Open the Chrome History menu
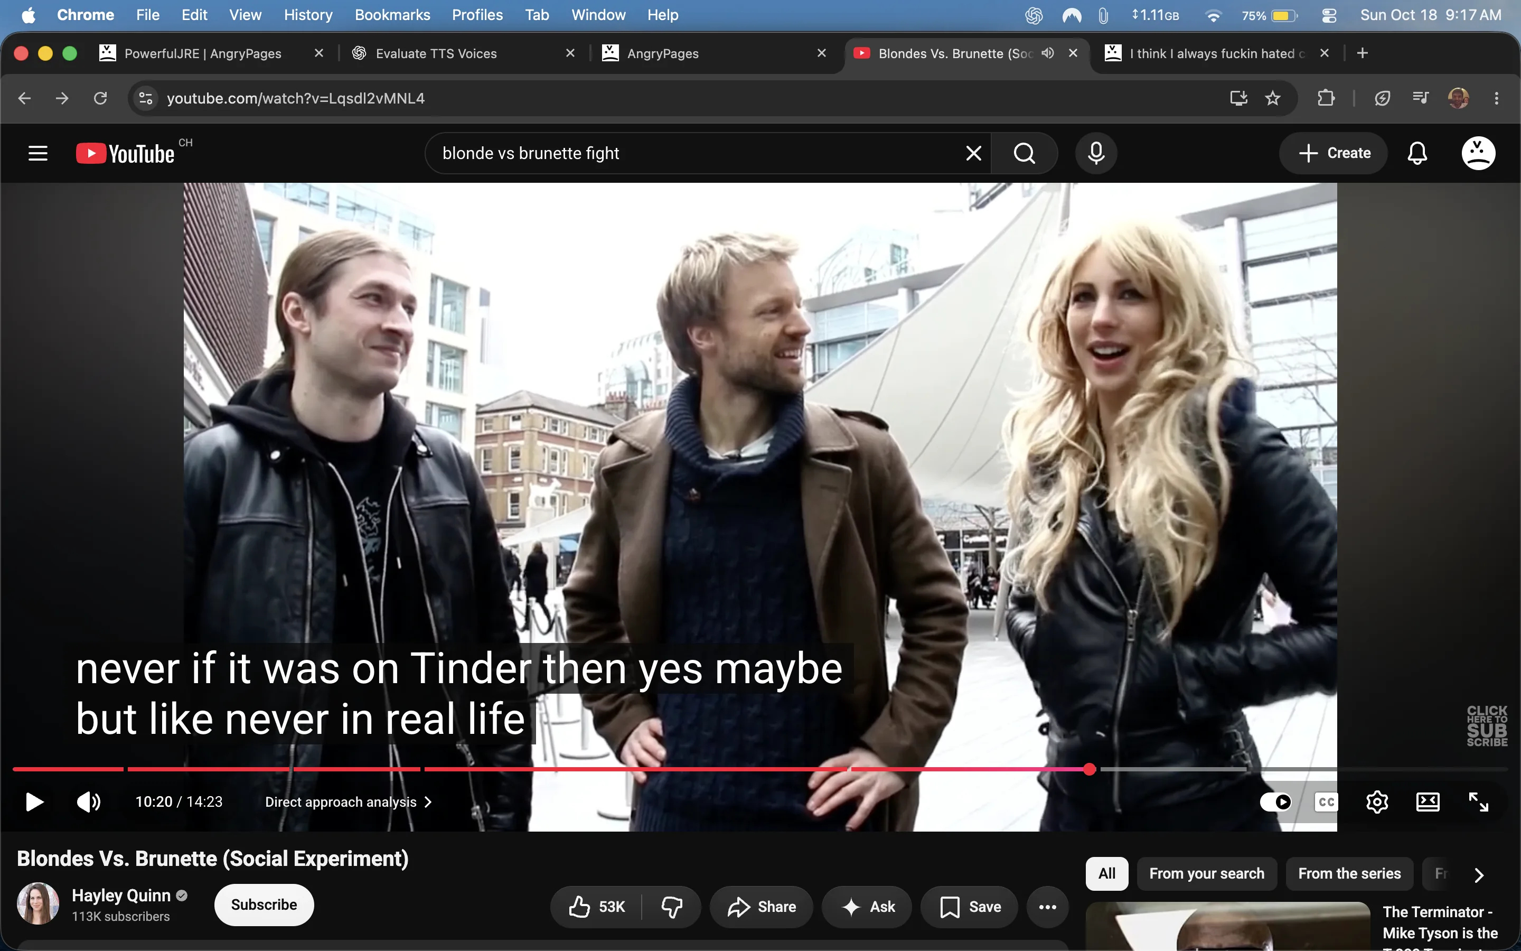The width and height of the screenshot is (1521, 951). (x=308, y=15)
